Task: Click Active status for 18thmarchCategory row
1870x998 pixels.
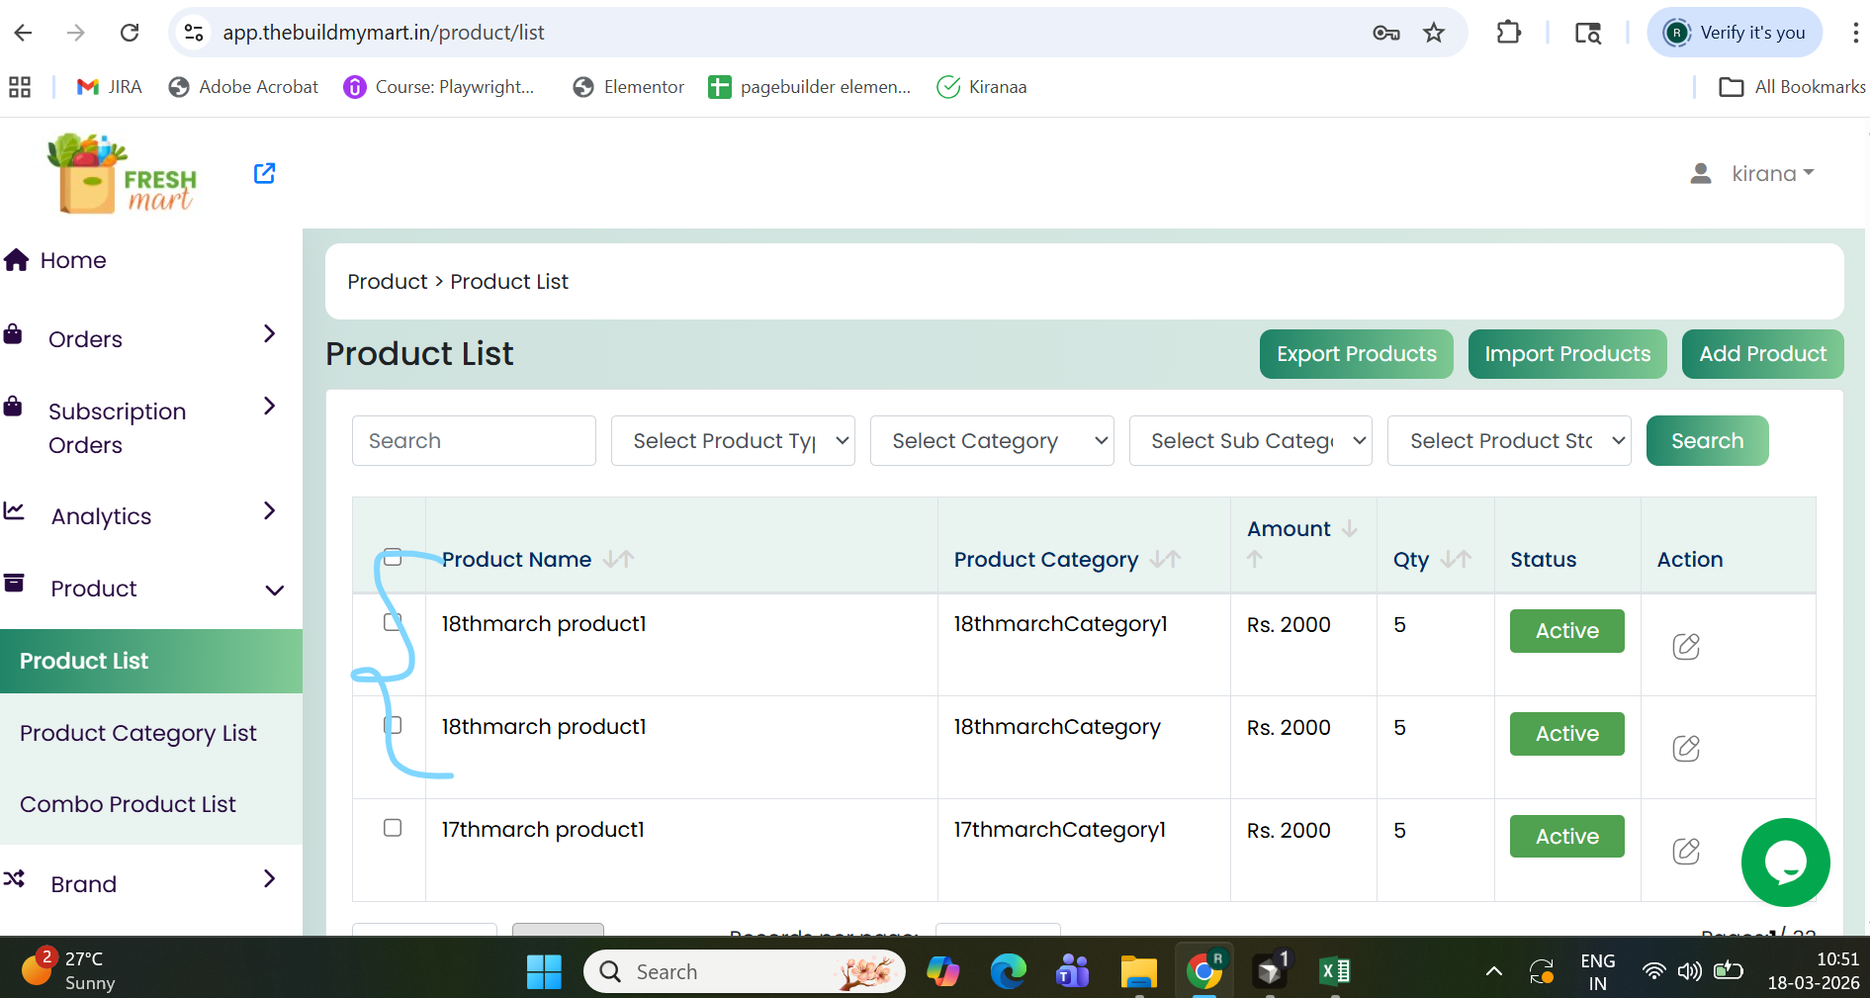Action: [x=1567, y=734]
